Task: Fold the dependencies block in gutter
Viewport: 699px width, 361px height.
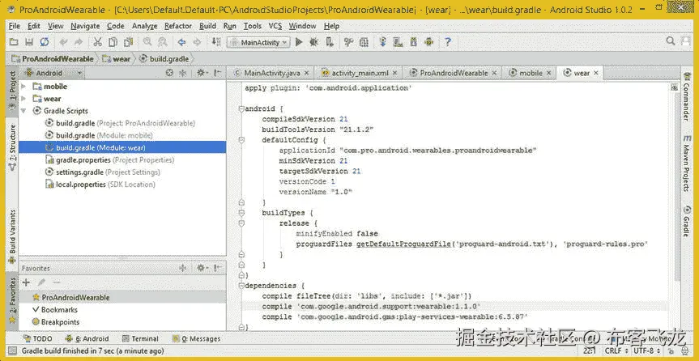Action: tap(241, 286)
